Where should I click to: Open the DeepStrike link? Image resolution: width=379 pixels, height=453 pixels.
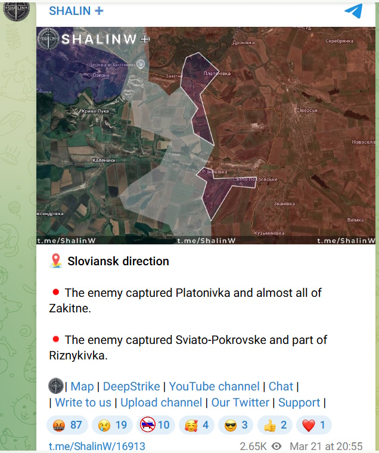pyautogui.click(x=132, y=386)
